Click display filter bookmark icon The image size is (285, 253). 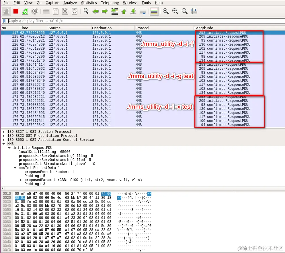click(x=4, y=21)
